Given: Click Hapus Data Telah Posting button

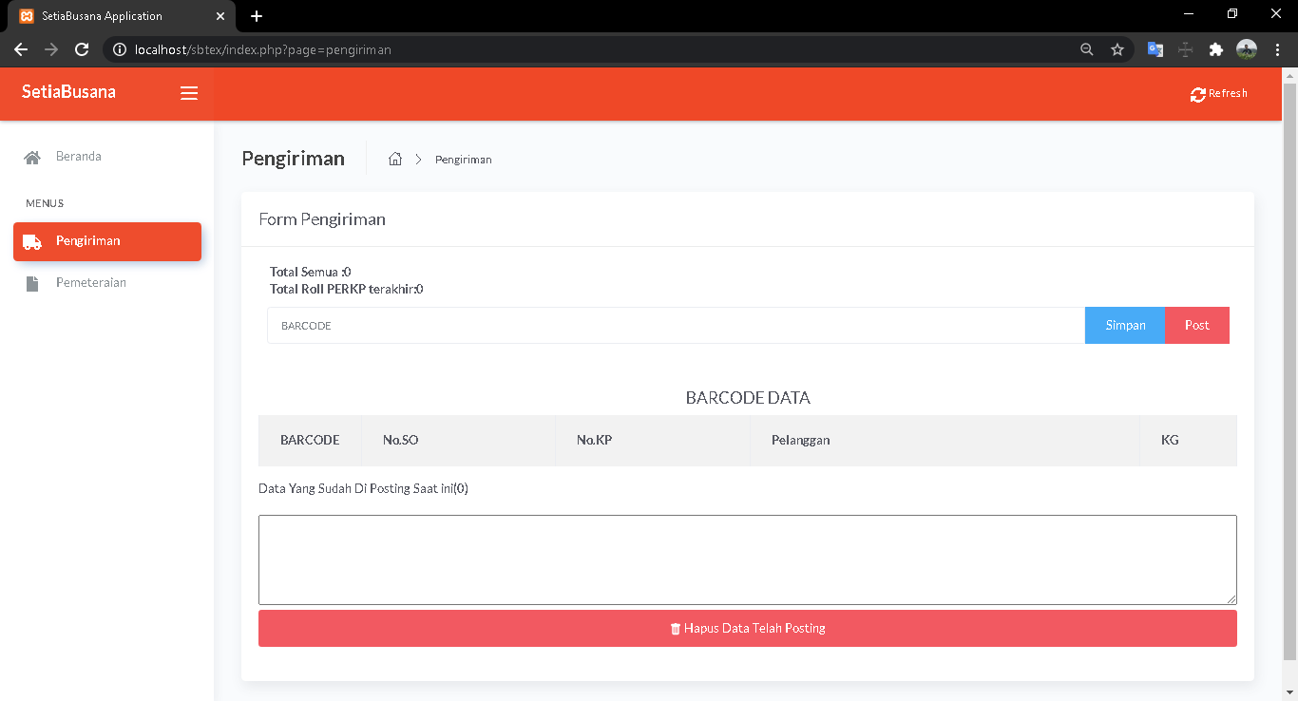Looking at the screenshot, I should point(747,629).
